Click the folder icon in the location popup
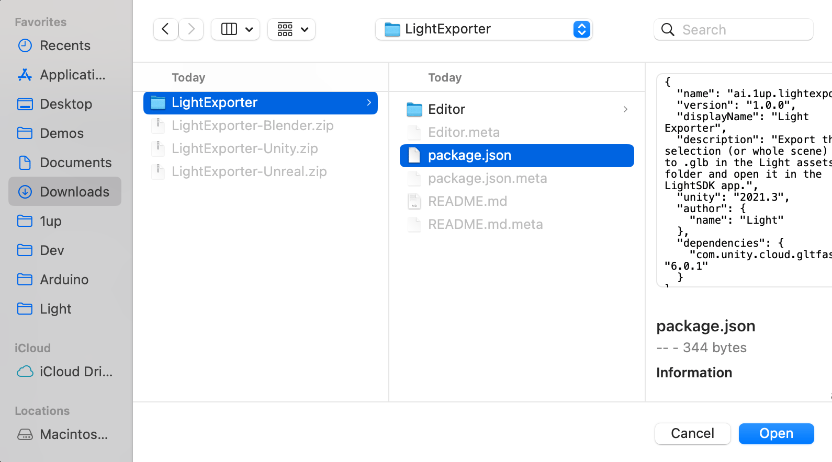 coord(392,29)
